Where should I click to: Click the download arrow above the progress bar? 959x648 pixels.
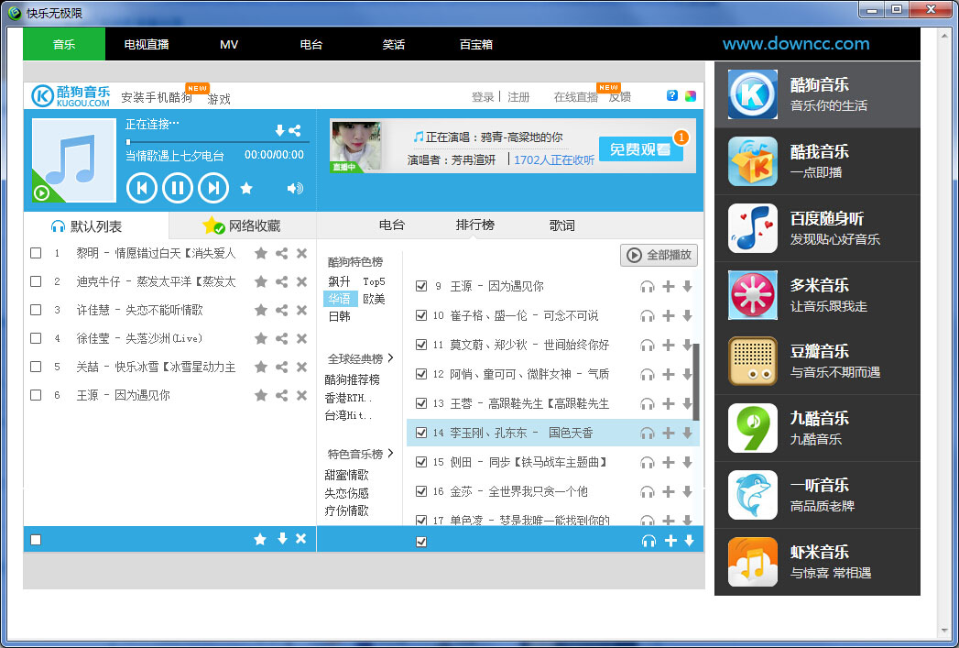pyautogui.click(x=280, y=130)
